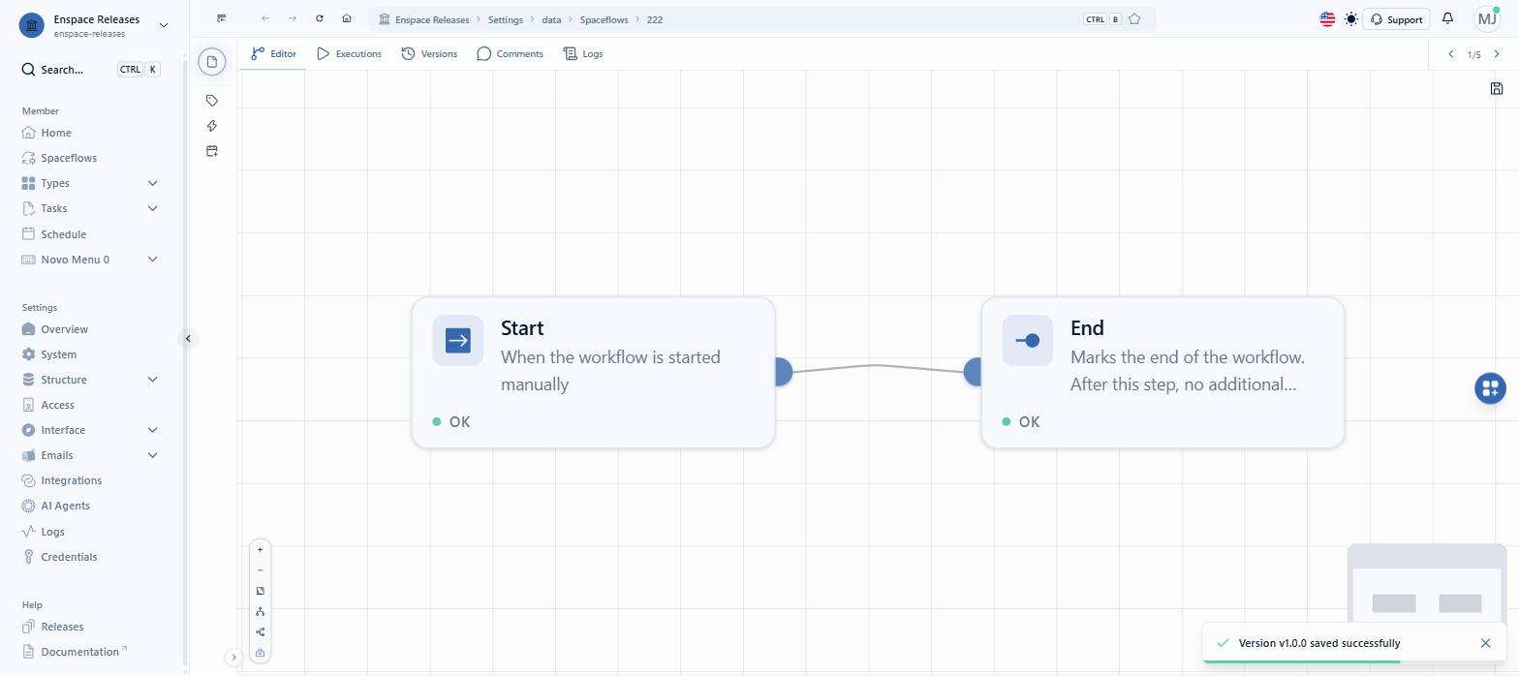Go to previous item in pager
The width and height of the screenshot is (1519, 676).
(x=1451, y=54)
